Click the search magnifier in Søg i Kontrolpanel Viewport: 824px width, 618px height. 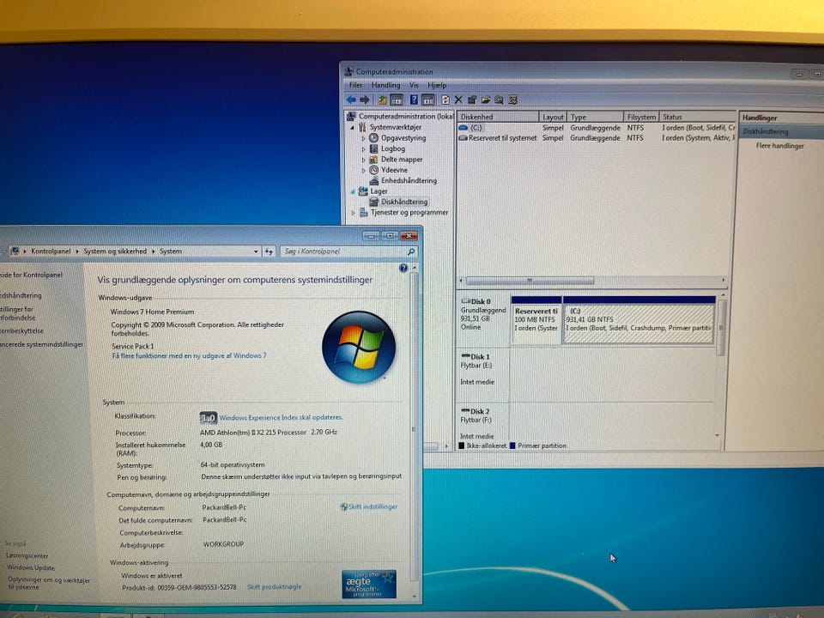pyautogui.click(x=411, y=251)
